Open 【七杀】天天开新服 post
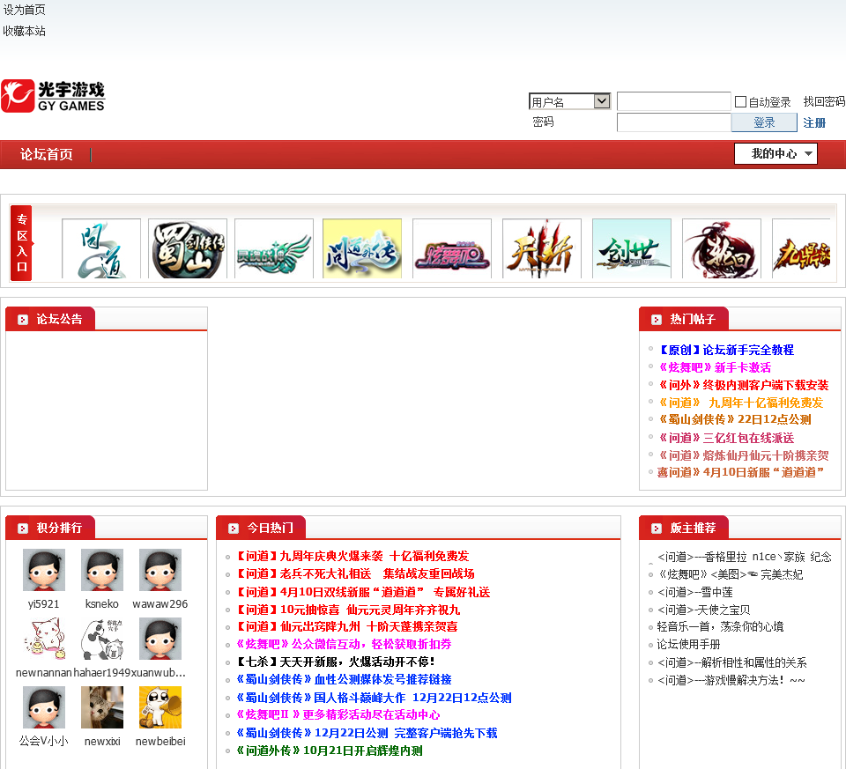Screen dimensions: 846x769 (336, 662)
